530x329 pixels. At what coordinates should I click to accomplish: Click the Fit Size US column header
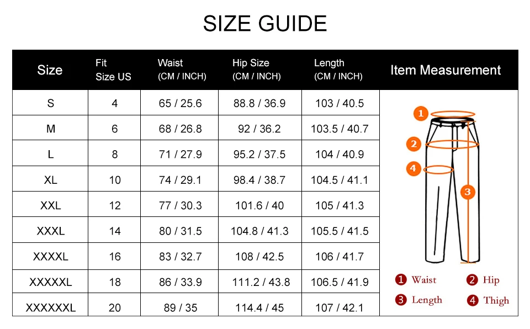pos(113,70)
